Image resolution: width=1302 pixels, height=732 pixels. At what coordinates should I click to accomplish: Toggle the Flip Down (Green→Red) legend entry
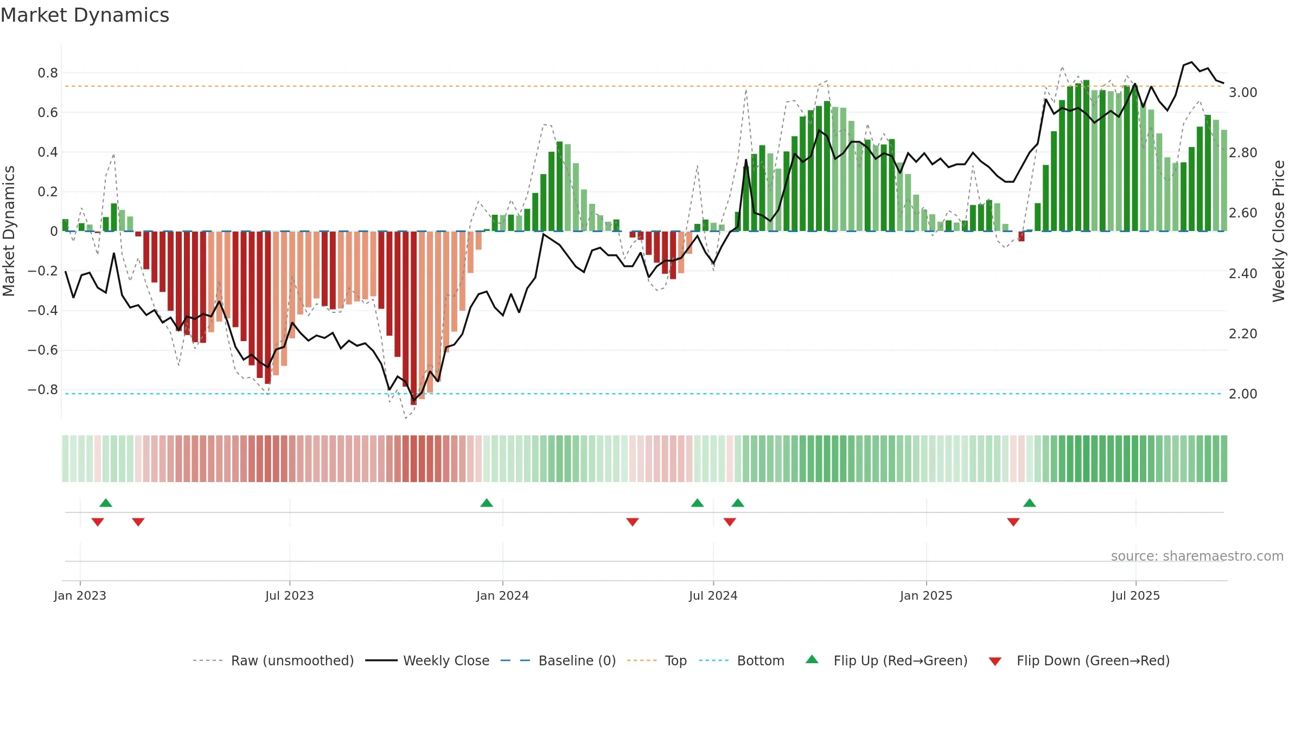point(1078,660)
